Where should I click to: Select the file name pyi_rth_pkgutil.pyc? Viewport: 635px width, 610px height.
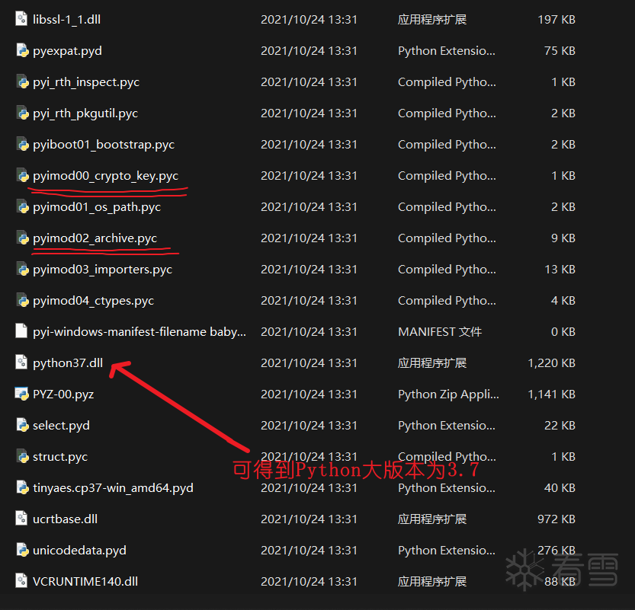pyautogui.click(x=85, y=113)
